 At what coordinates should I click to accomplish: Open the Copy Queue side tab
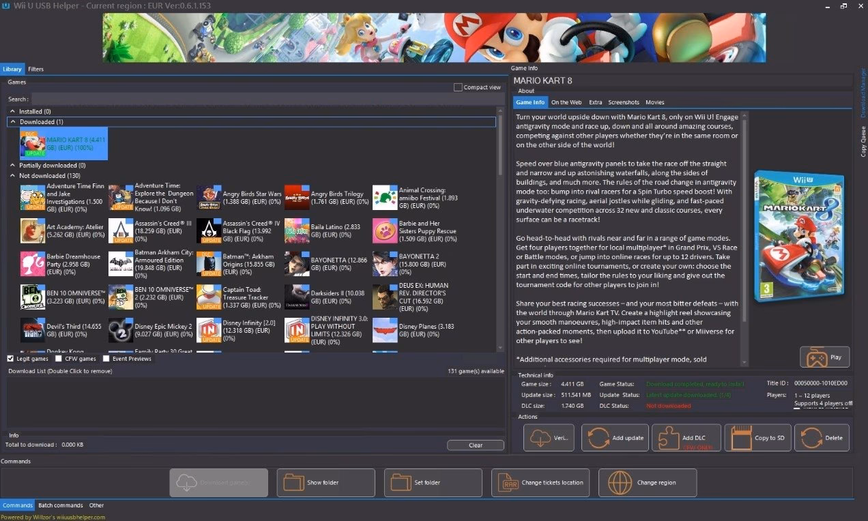tap(863, 141)
